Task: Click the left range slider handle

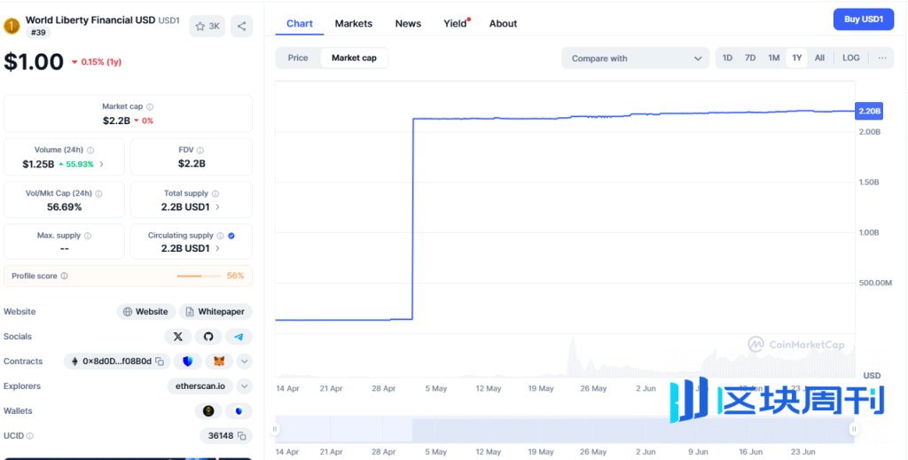Action: 275,429
